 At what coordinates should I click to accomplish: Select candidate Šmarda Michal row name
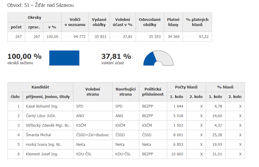(x=38, y=135)
